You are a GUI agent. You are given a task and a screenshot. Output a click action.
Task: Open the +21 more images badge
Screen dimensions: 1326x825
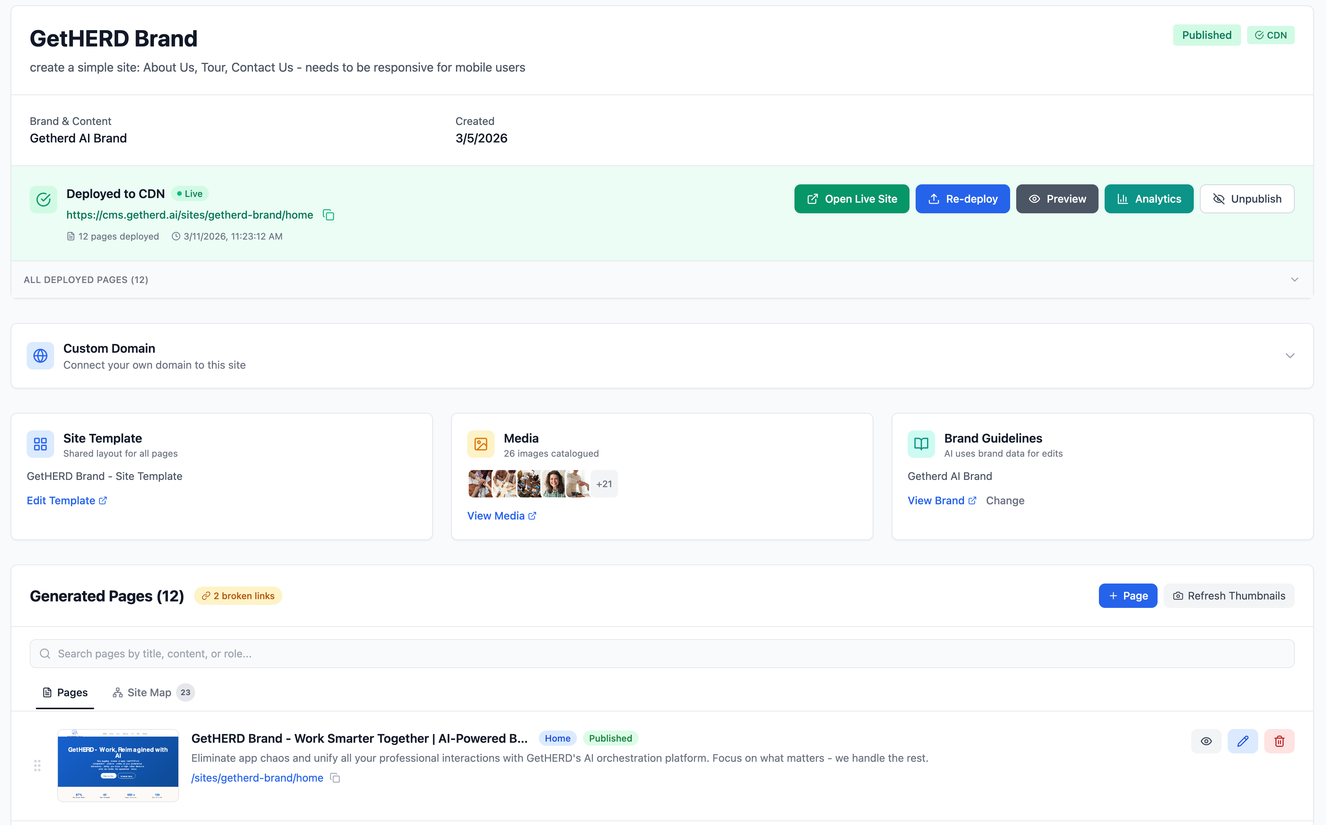(604, 484)
